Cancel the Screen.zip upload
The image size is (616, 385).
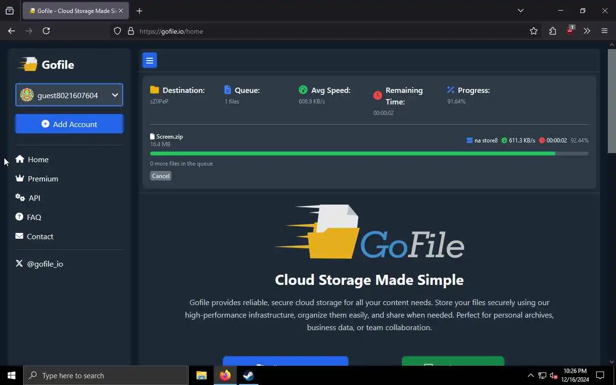pos(161,176)
